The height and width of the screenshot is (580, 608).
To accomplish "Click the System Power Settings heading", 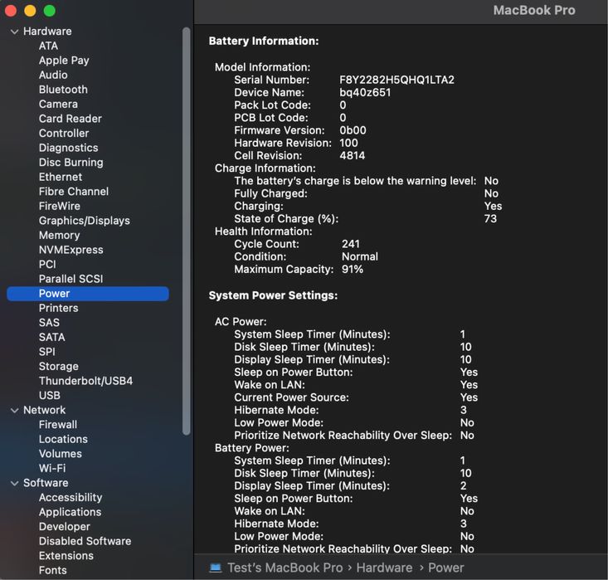I will pyautogui.click(x=273, y=295).
